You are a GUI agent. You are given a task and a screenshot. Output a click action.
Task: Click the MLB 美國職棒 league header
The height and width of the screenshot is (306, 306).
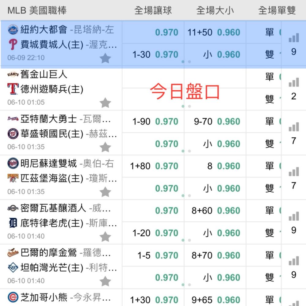[x=37, y=10]
